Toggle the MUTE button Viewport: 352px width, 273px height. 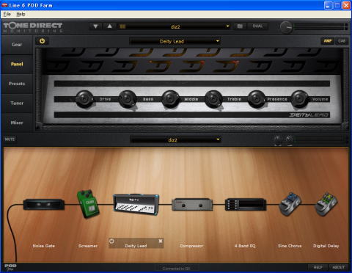pos(10,139)
